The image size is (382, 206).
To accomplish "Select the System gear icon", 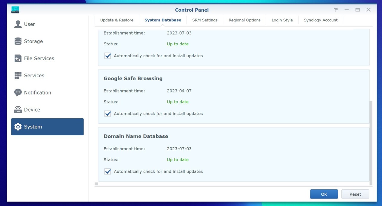I will click(18, 127).
